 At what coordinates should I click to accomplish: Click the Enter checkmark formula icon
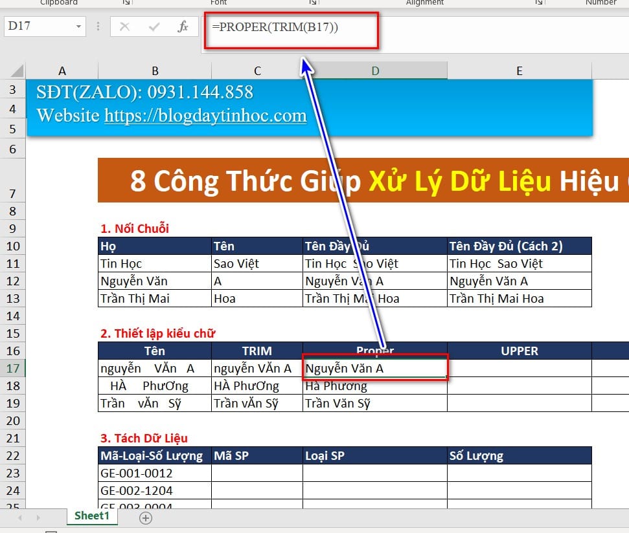click(x=154, y=27)
